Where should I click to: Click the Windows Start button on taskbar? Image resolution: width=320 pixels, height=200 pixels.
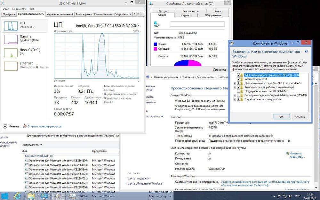pyautogui.click(x=5, y=196)
